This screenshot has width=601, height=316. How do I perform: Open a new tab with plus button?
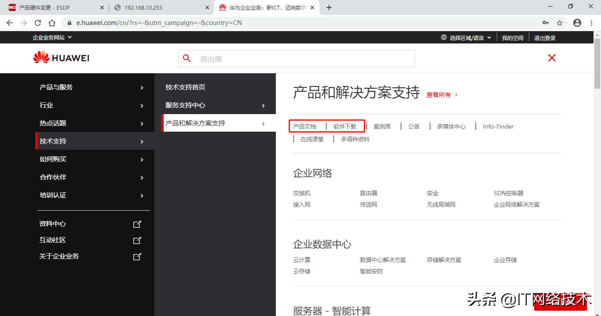329,7
